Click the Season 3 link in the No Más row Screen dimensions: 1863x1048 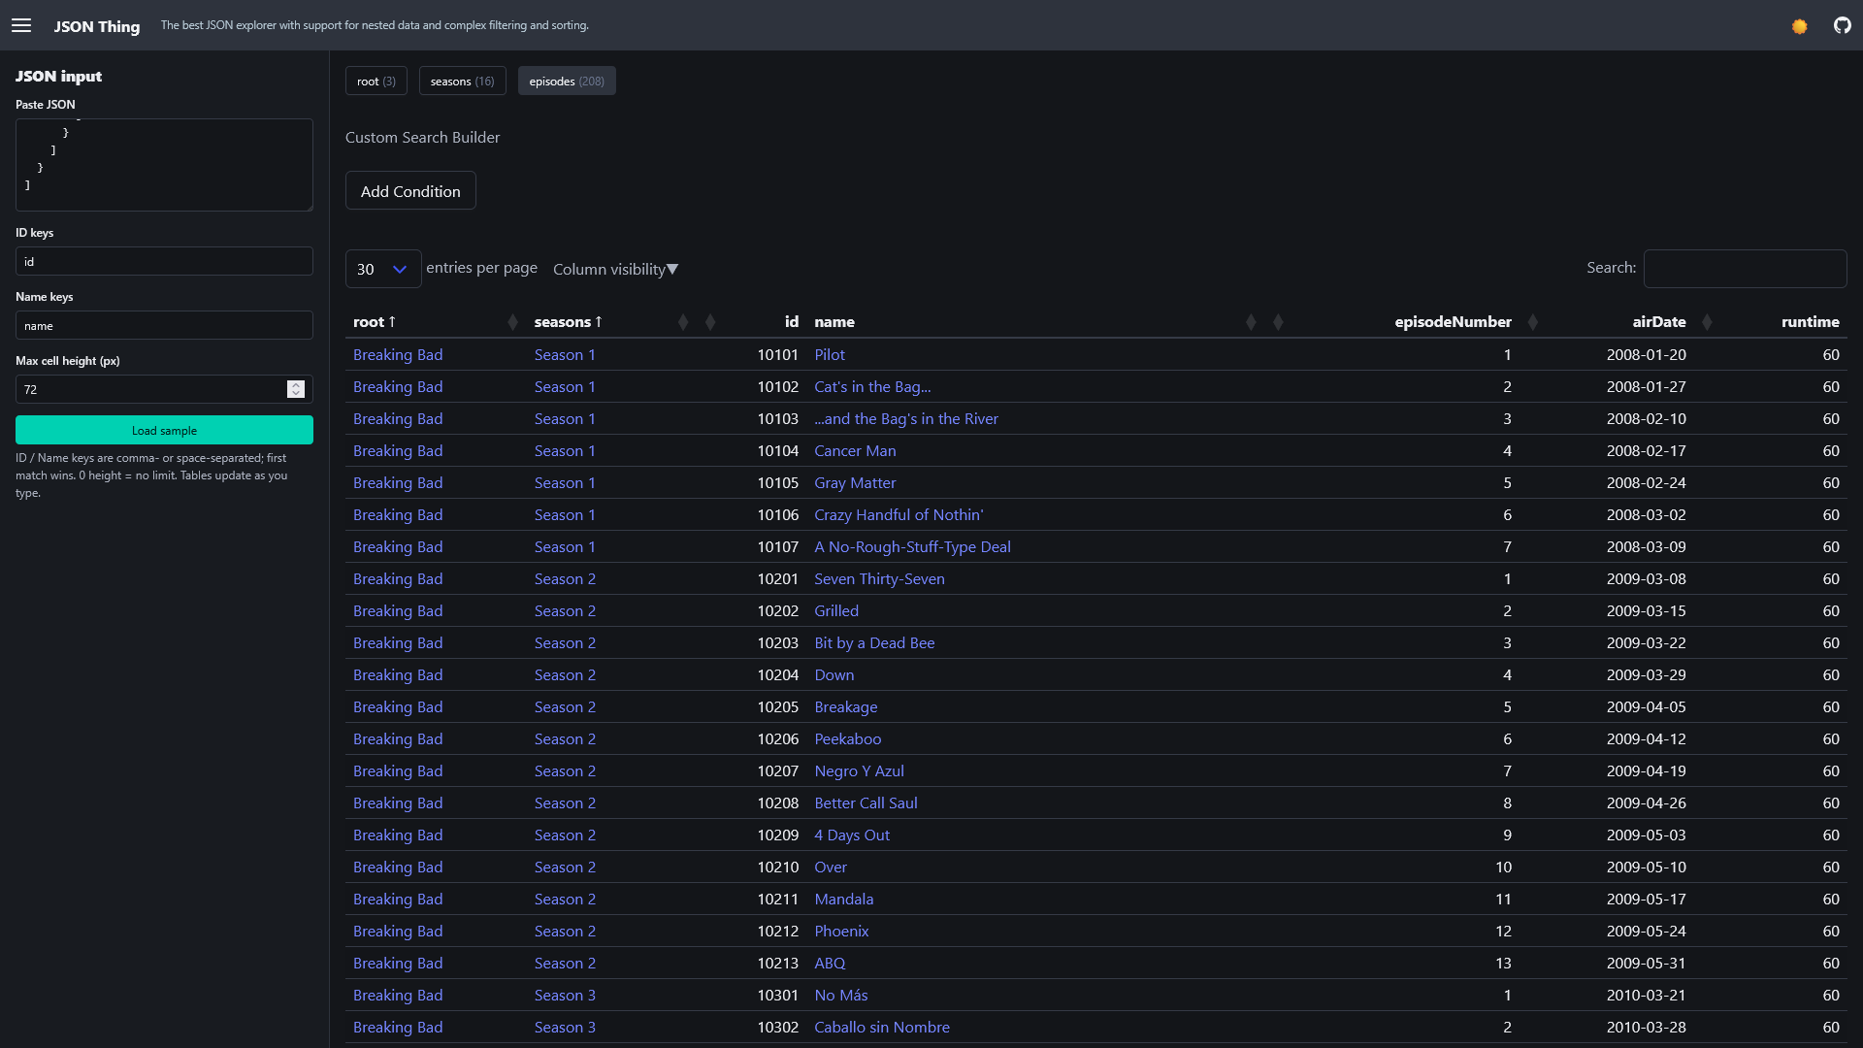click(x=565, y=996)
